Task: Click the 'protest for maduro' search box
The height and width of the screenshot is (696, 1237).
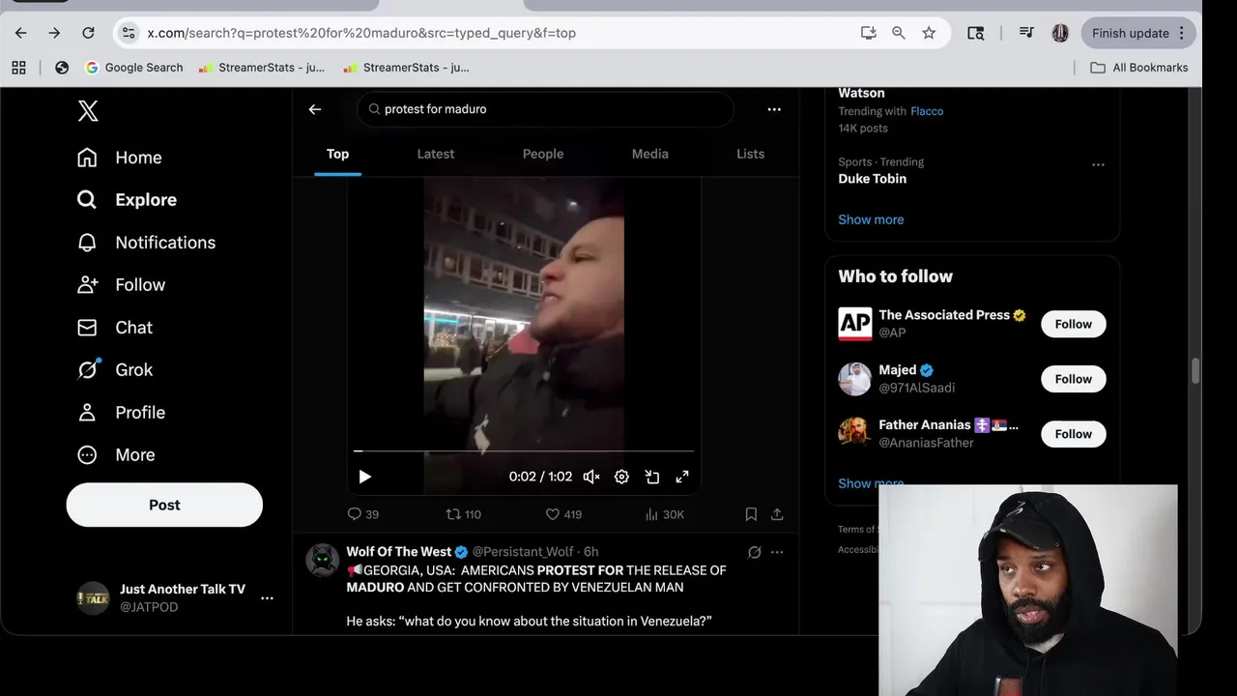Action: pyautogui.click(x=546, y=109)
